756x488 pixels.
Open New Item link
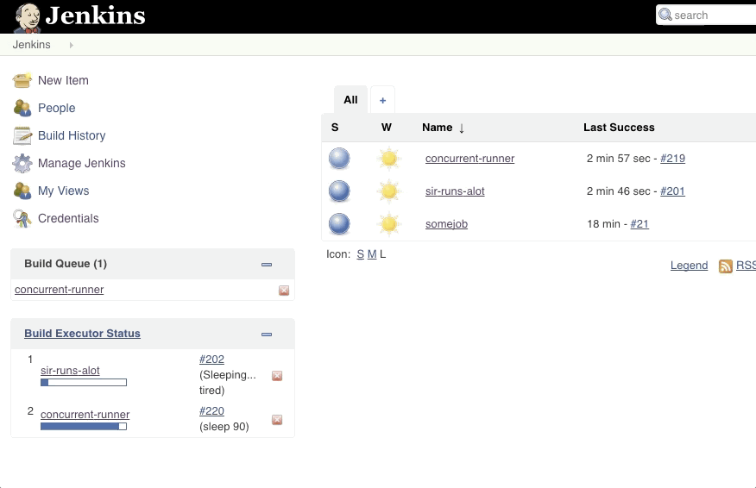63,80
